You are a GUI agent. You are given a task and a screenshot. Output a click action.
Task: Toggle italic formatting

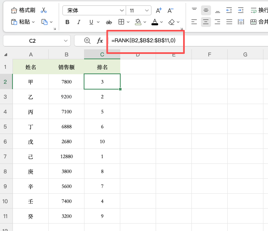click(x=79, y=22)
